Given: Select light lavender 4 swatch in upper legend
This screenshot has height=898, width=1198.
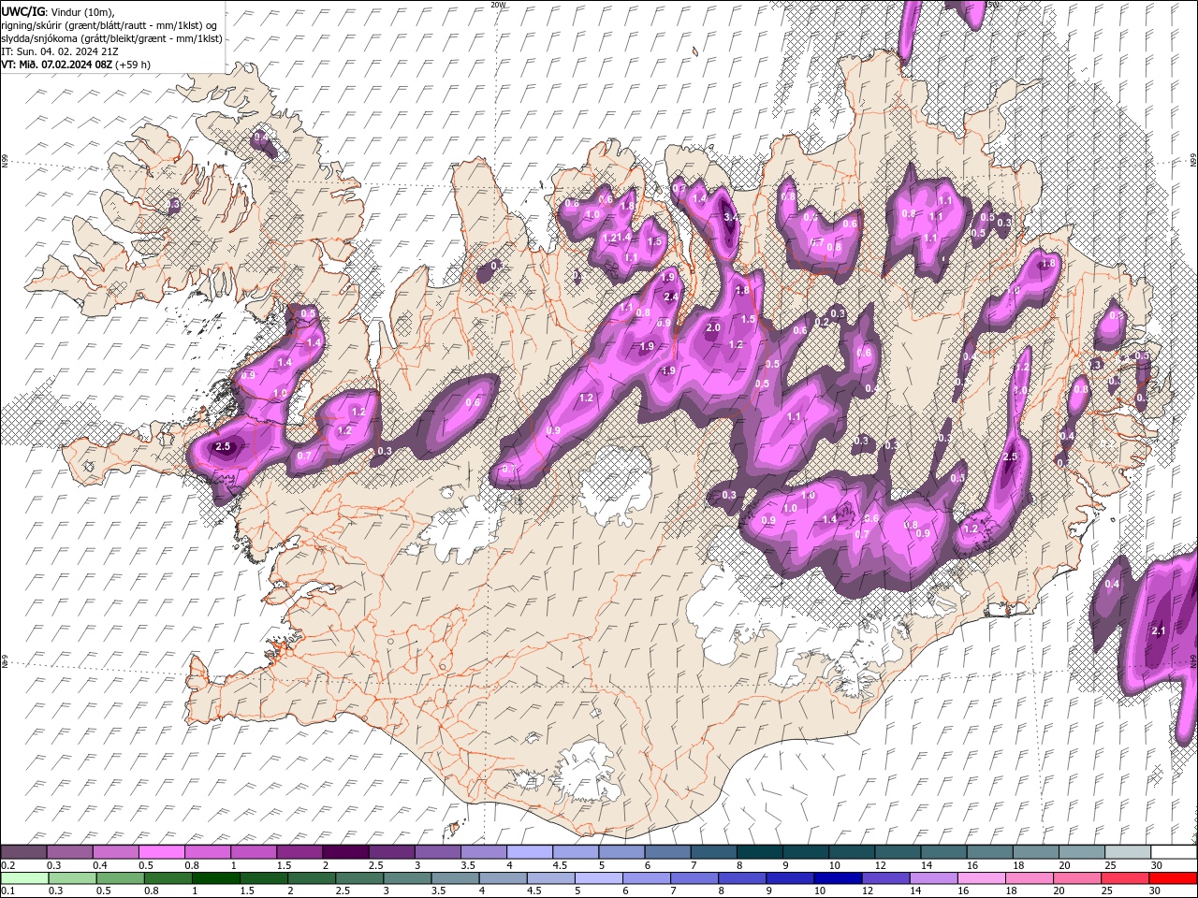Looking at the screenshot, I should tap(530, 852).
